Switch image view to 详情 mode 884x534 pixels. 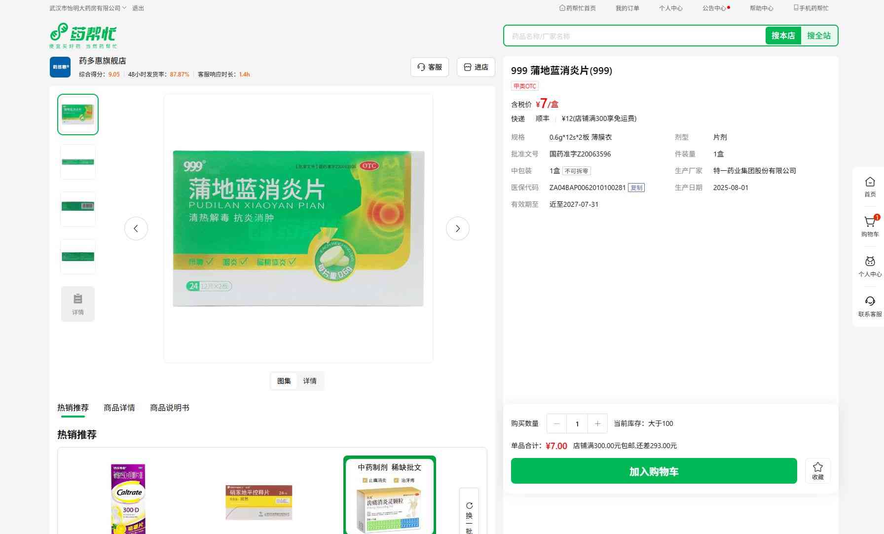[x=310, y=381]
